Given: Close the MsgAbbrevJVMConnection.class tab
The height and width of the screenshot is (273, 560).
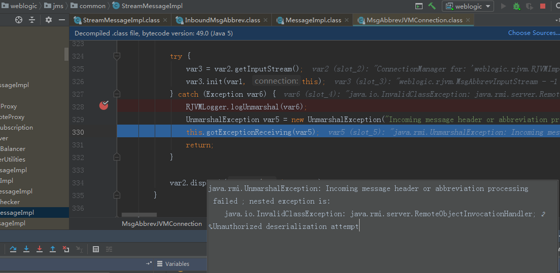Looking at the screenshot, I should point(468,20).
